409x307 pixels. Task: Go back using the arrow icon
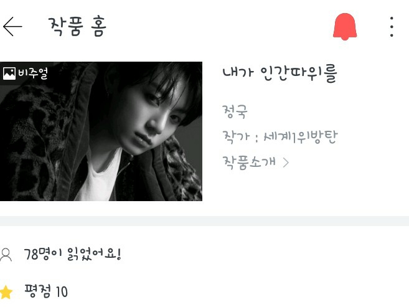click(x=12, y=27)
